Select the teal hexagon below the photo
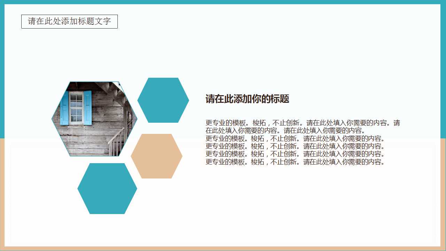446x251 pixels. pyautogui.click(x=107, y=189)
